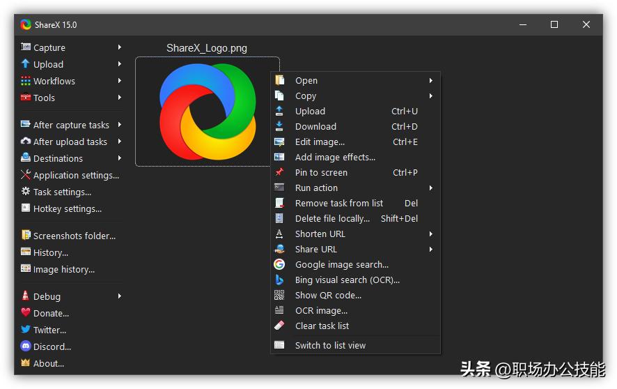This screenshot has width=617, height=389.
Task: Open Hotkey settings
Action: (68, 208)
